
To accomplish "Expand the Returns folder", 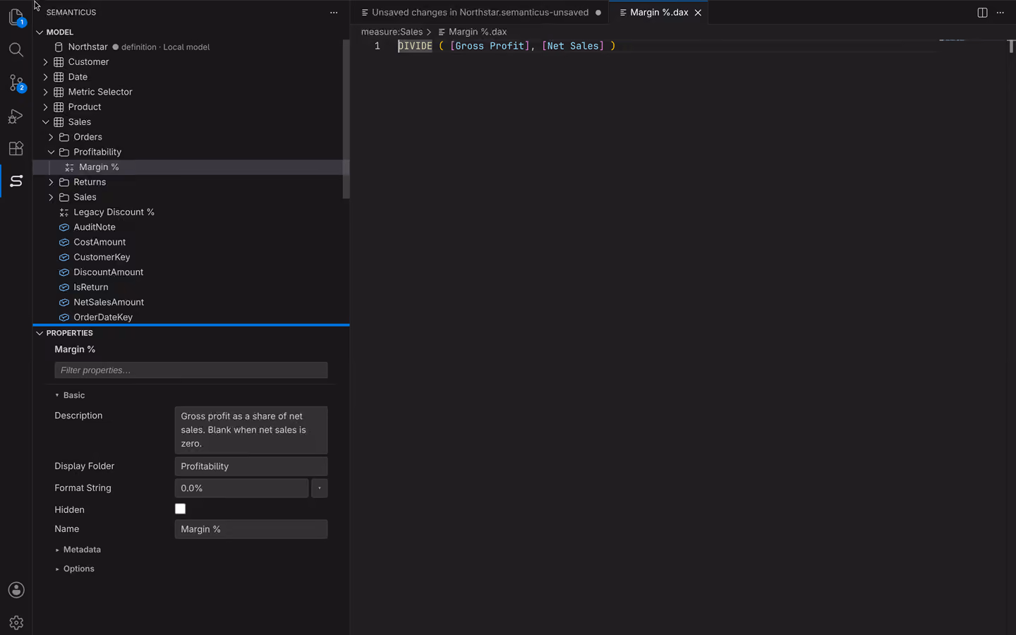I will pos(51,182).
